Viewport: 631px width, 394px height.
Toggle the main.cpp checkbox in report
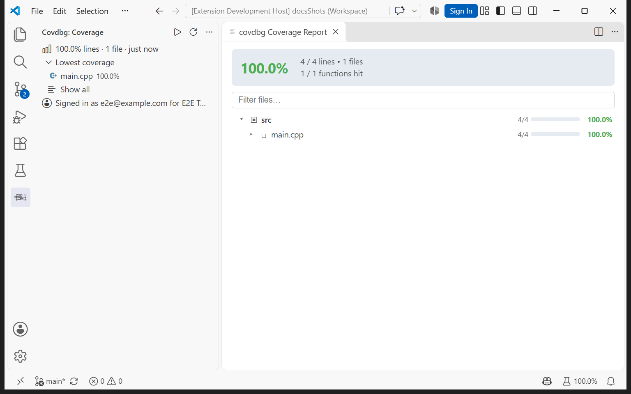tap(264, 135)
